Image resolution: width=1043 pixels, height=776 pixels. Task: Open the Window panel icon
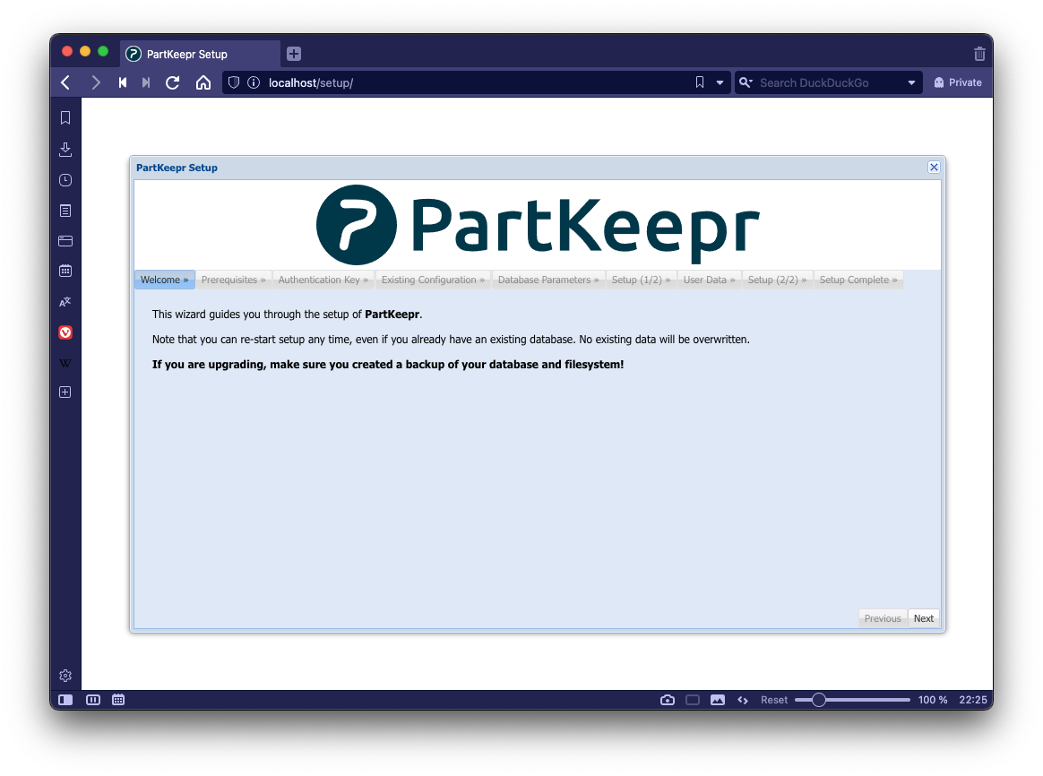(65, 241)
